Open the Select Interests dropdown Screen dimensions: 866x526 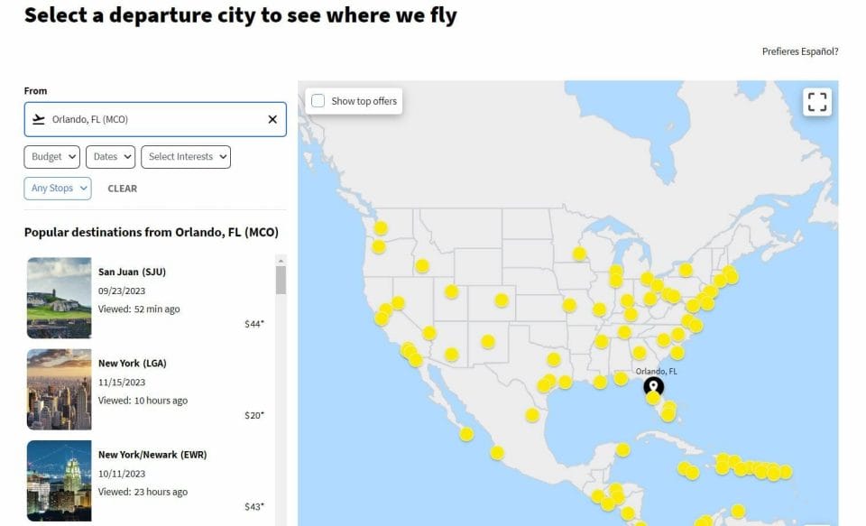tap(185, 156)
